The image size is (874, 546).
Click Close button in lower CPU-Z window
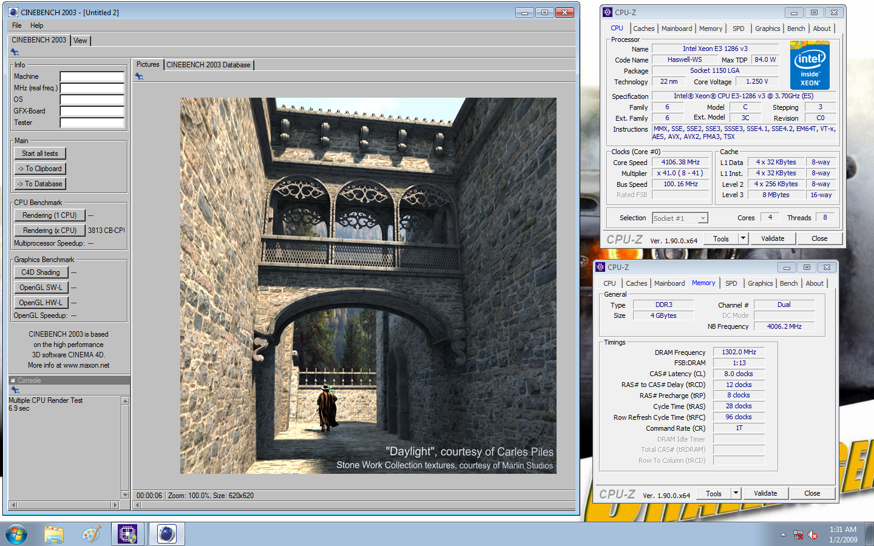[812, 493]
